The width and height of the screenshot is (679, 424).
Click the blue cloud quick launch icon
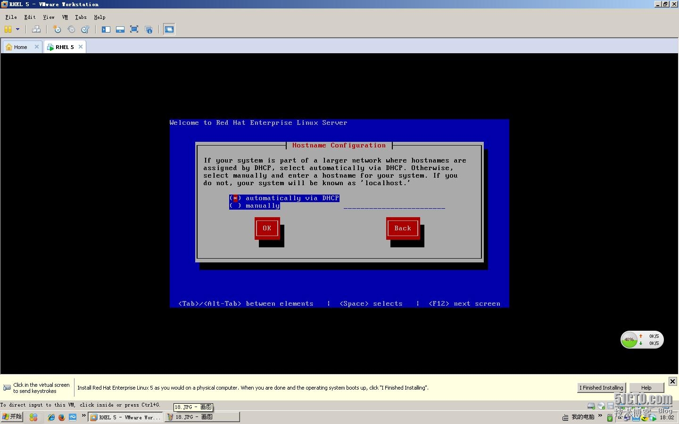click(73, 417)
